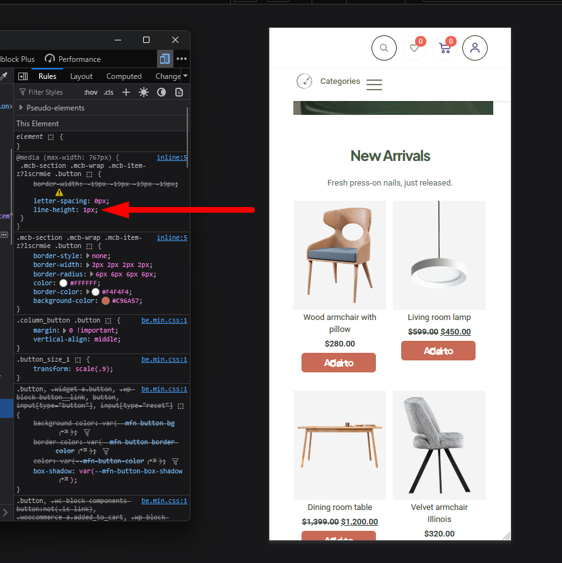562x563 pixels.
Task: Click the search icon in site header
Action: 383,48
